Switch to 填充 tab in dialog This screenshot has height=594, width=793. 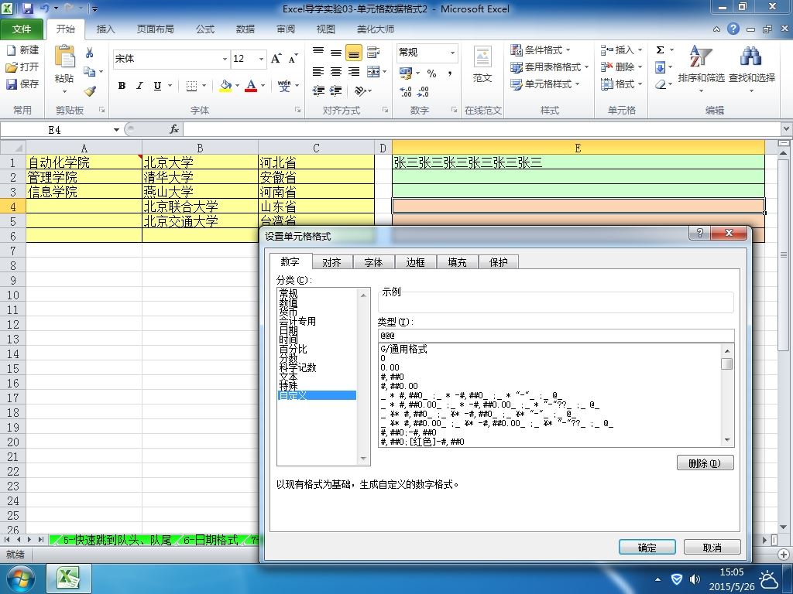click(457, 262)
